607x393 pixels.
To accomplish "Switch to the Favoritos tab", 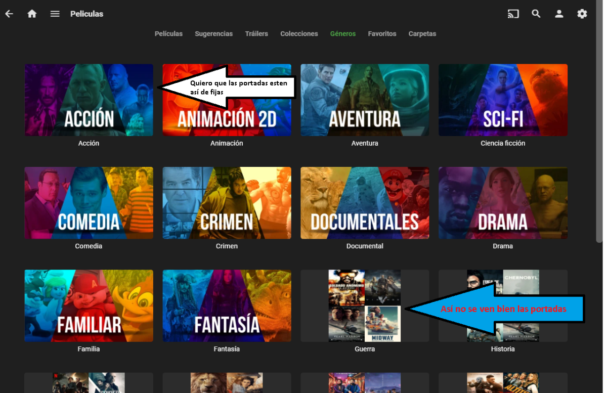I will tap(382, 34).
